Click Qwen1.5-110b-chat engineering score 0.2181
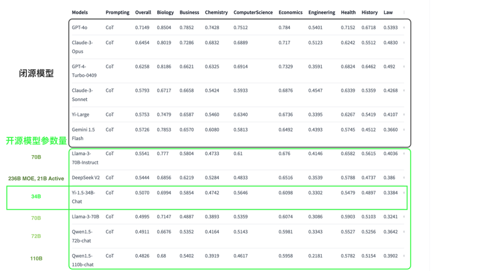 pyautogui.click(x=315, y=256)
